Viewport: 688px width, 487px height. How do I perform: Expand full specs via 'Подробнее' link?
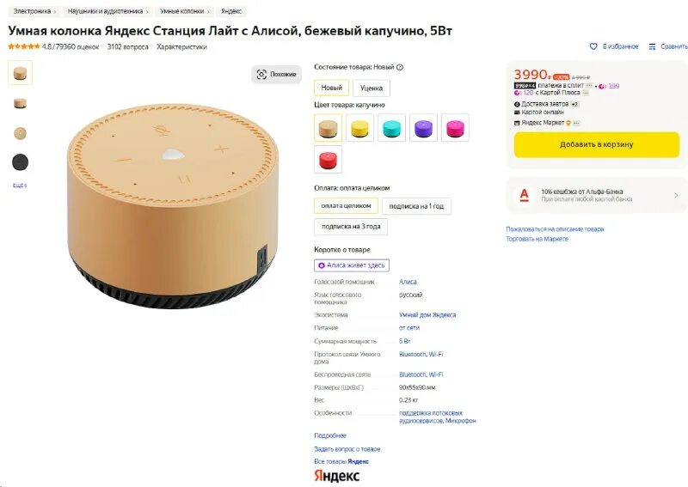click(330, 435)
